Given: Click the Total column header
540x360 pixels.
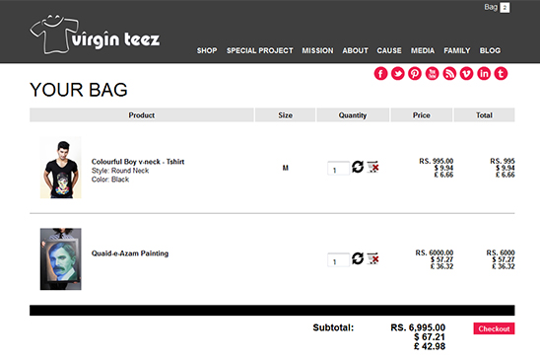Looking at the screenshot, I should pyautogui.click(x=484, y=115).
